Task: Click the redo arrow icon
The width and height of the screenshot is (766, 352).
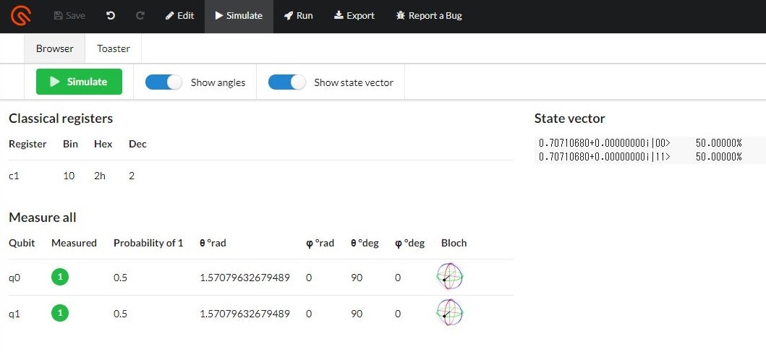Action: [x=140, y=16]
